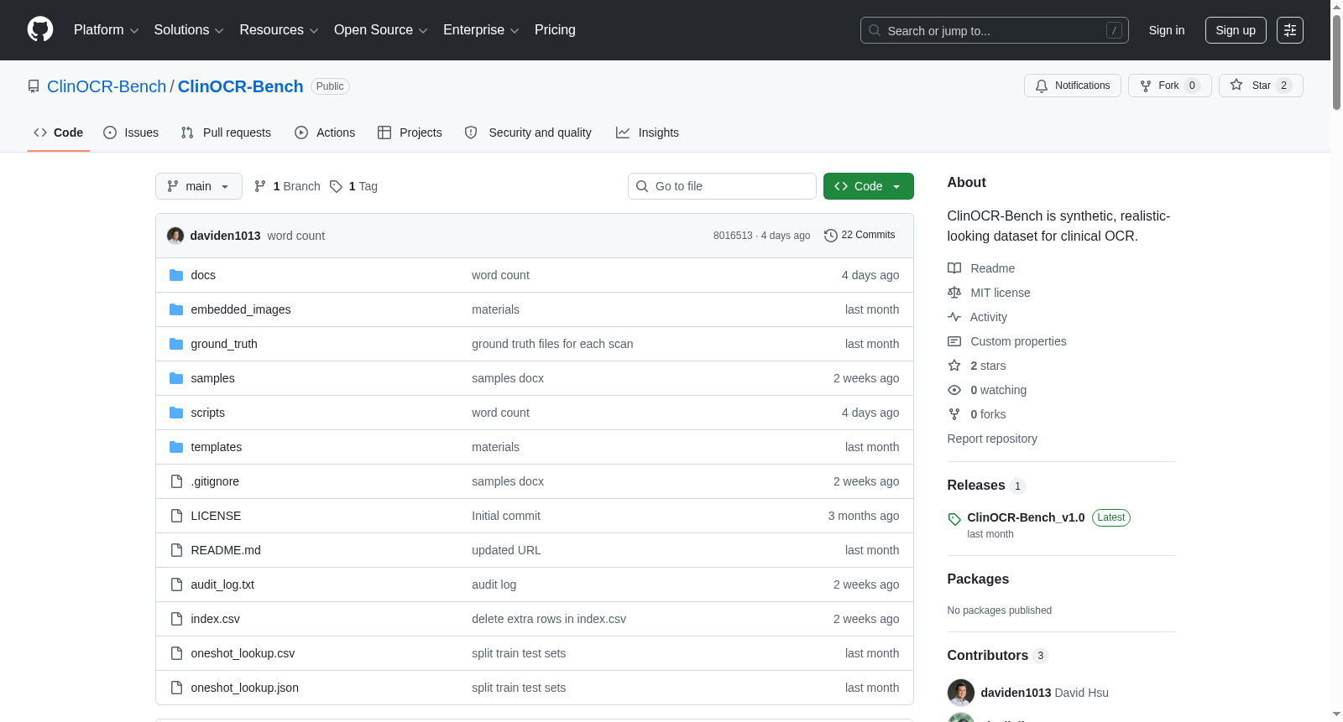Open commit message 'ground truth files for each scan'

point(552,344)
